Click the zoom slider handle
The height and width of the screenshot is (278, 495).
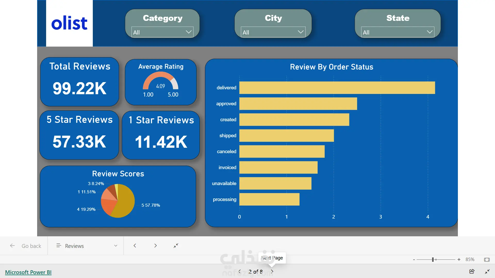click(433, 259)
